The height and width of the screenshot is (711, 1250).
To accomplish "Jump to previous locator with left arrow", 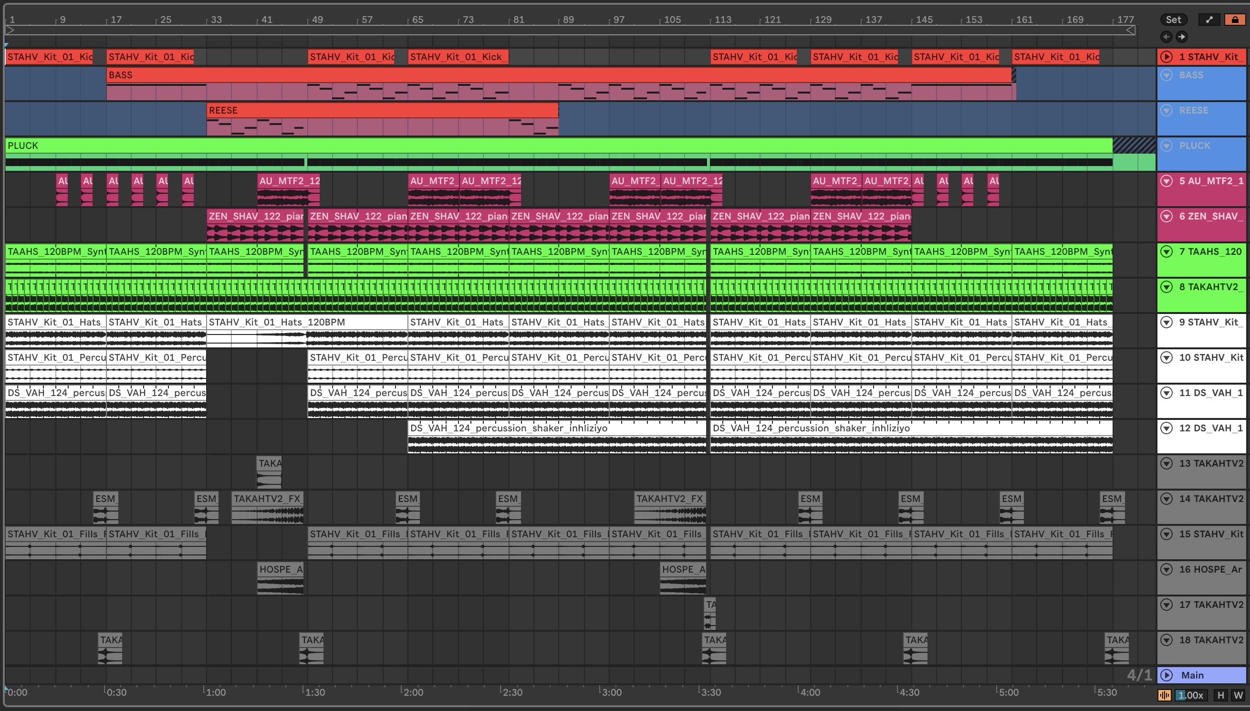I will click(1166, 37).
